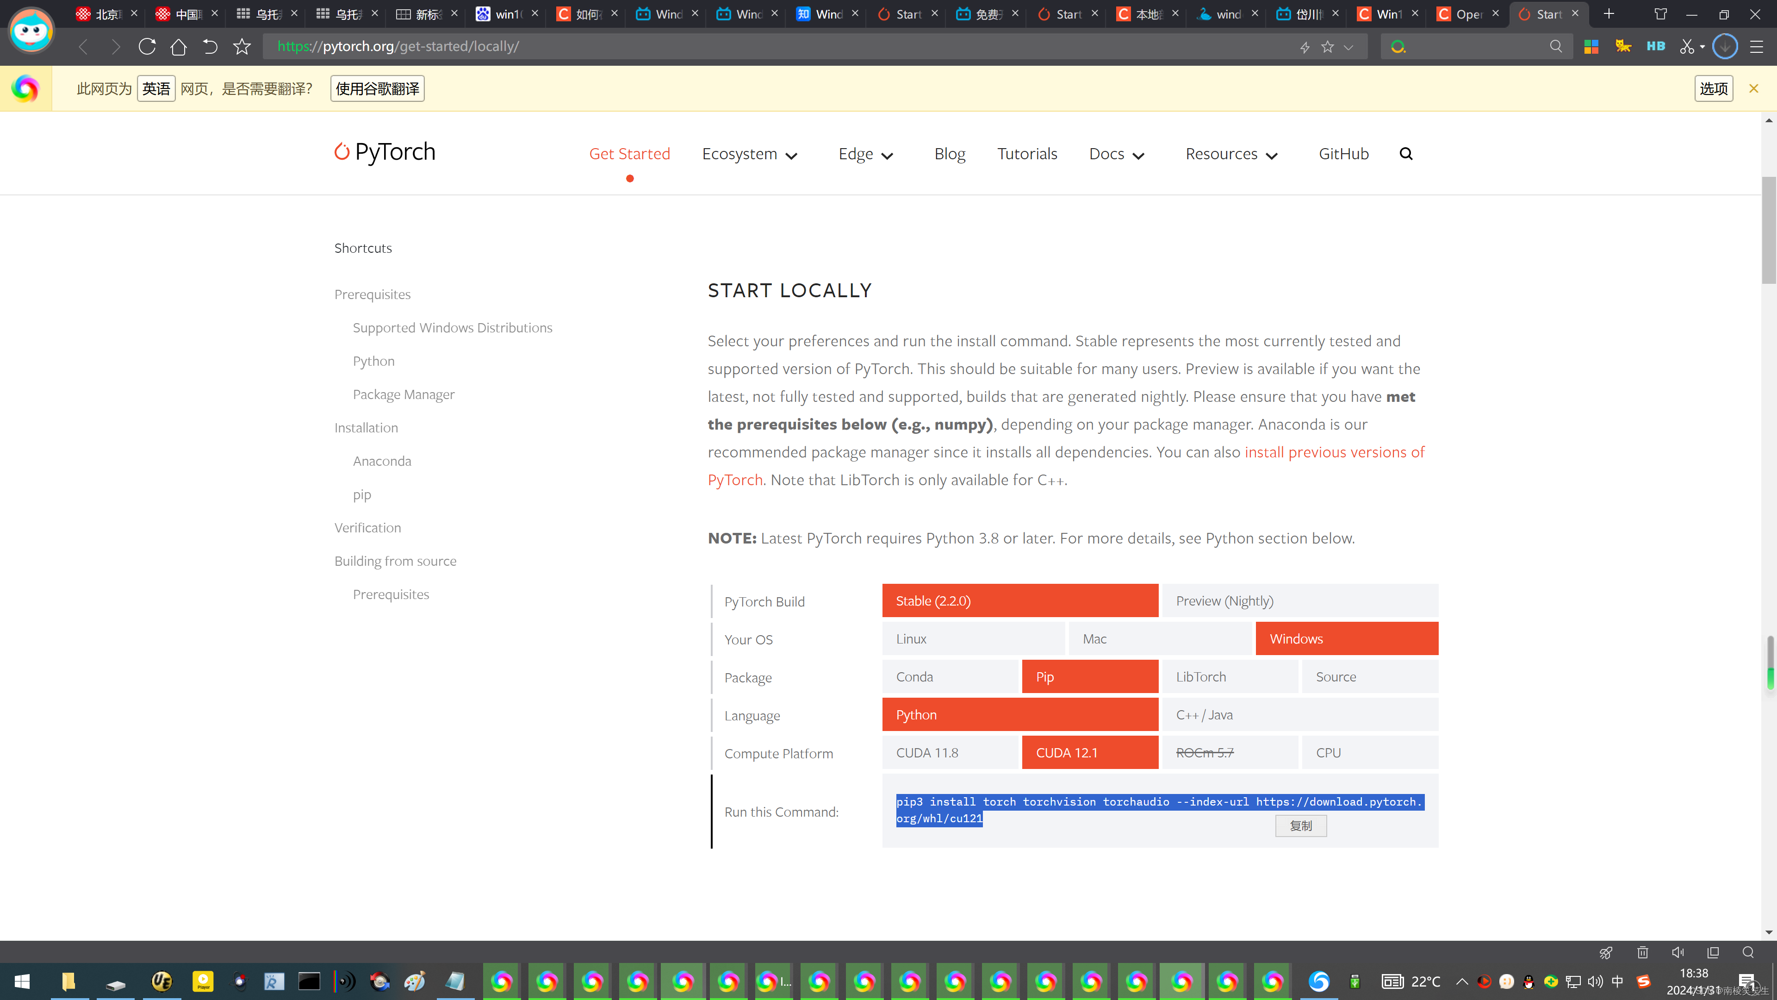This screenshot has height=1000, width=1777.
Task: Open the Tutorials nav item
Action: click(1026, 154)
